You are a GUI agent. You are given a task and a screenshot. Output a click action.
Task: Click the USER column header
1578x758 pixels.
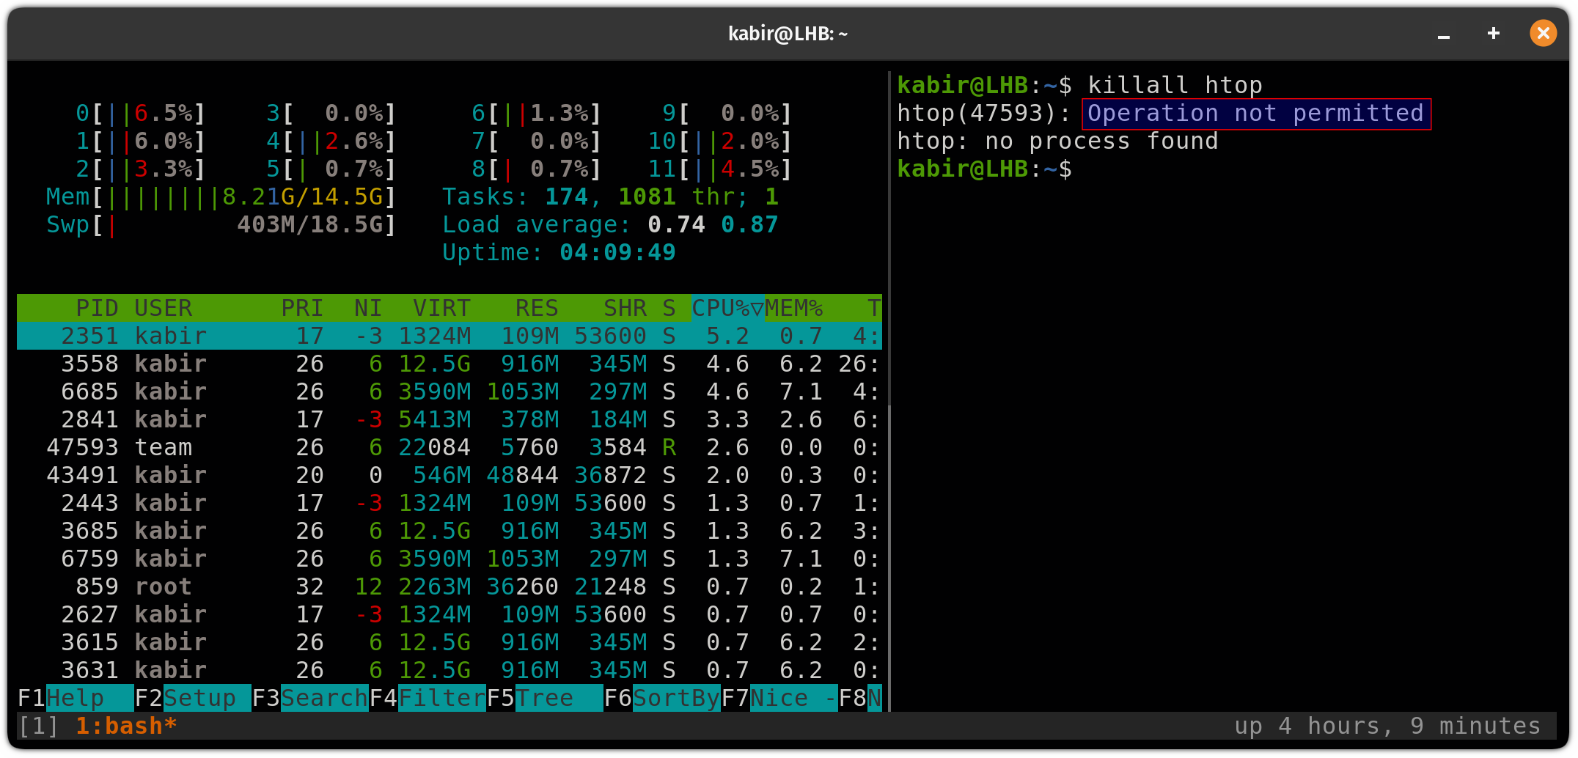coord(163,308)
